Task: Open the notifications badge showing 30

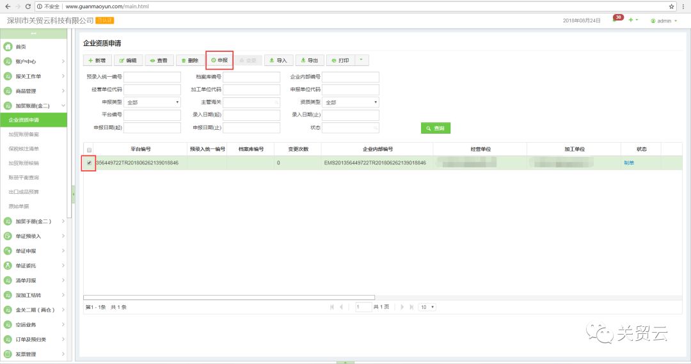Action: click(x=617, y=19)
